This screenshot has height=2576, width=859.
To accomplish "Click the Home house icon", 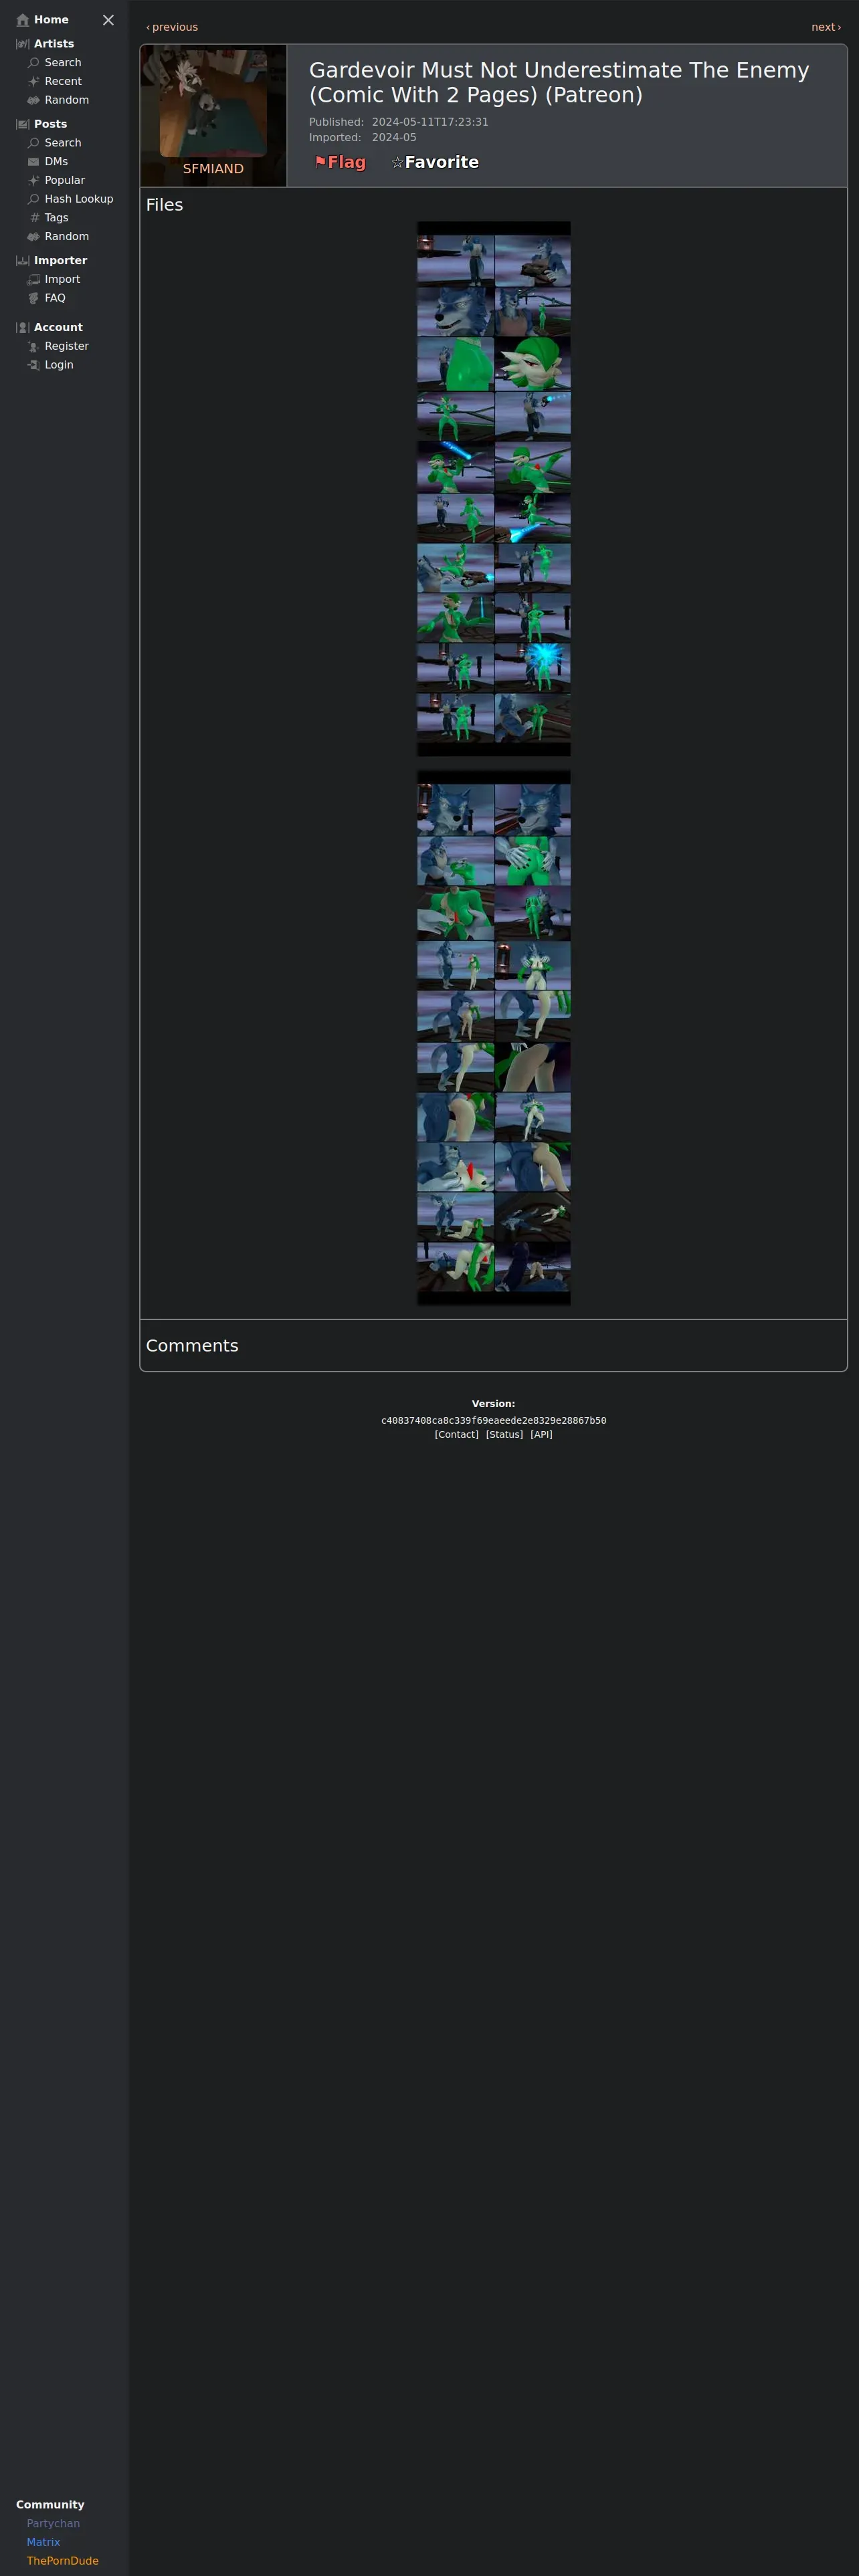I will tap(23, 20).
